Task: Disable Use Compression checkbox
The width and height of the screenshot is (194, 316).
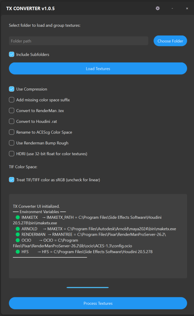Action: 12,89
